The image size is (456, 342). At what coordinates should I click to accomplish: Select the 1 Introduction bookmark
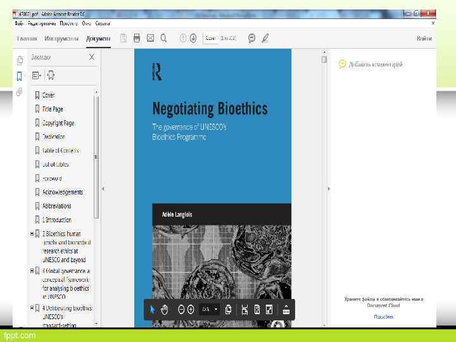57,220
